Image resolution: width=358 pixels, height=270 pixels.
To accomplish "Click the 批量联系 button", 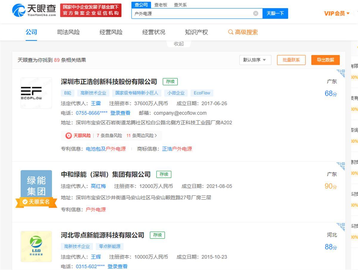I will coord(291,60).
